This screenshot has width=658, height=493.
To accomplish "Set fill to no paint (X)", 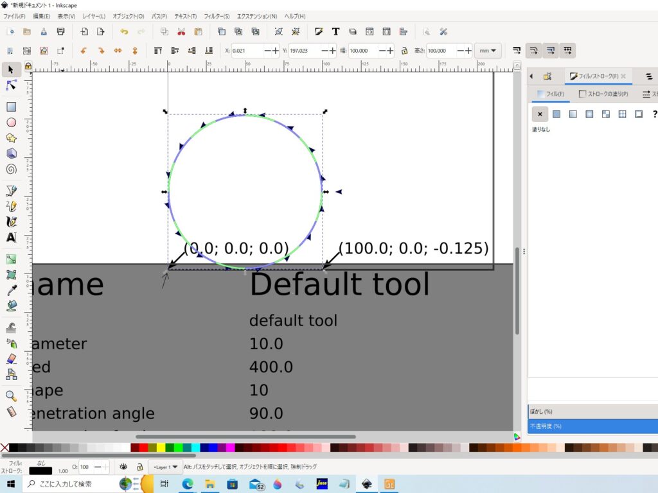I will tap(540, 114).
